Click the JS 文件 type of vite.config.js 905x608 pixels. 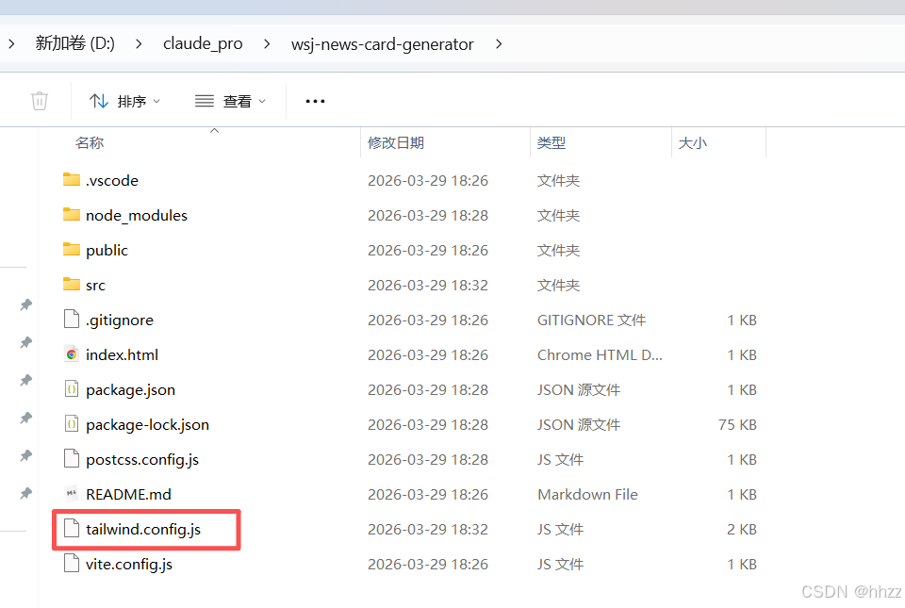pos(560,564)
